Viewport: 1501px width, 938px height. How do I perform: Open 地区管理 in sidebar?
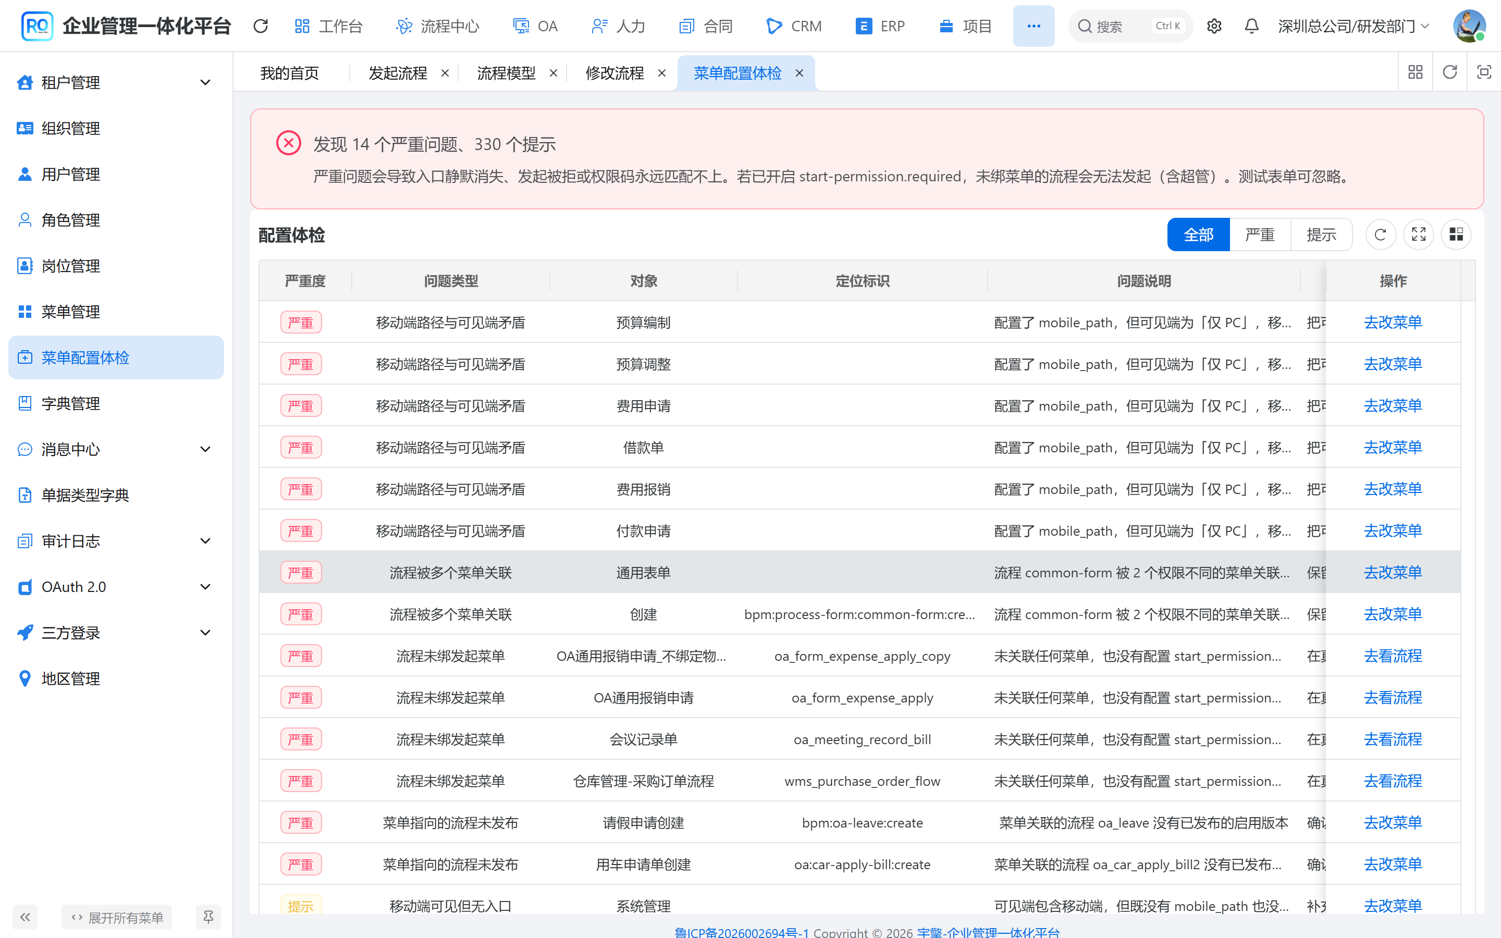[x=116, y=678]
